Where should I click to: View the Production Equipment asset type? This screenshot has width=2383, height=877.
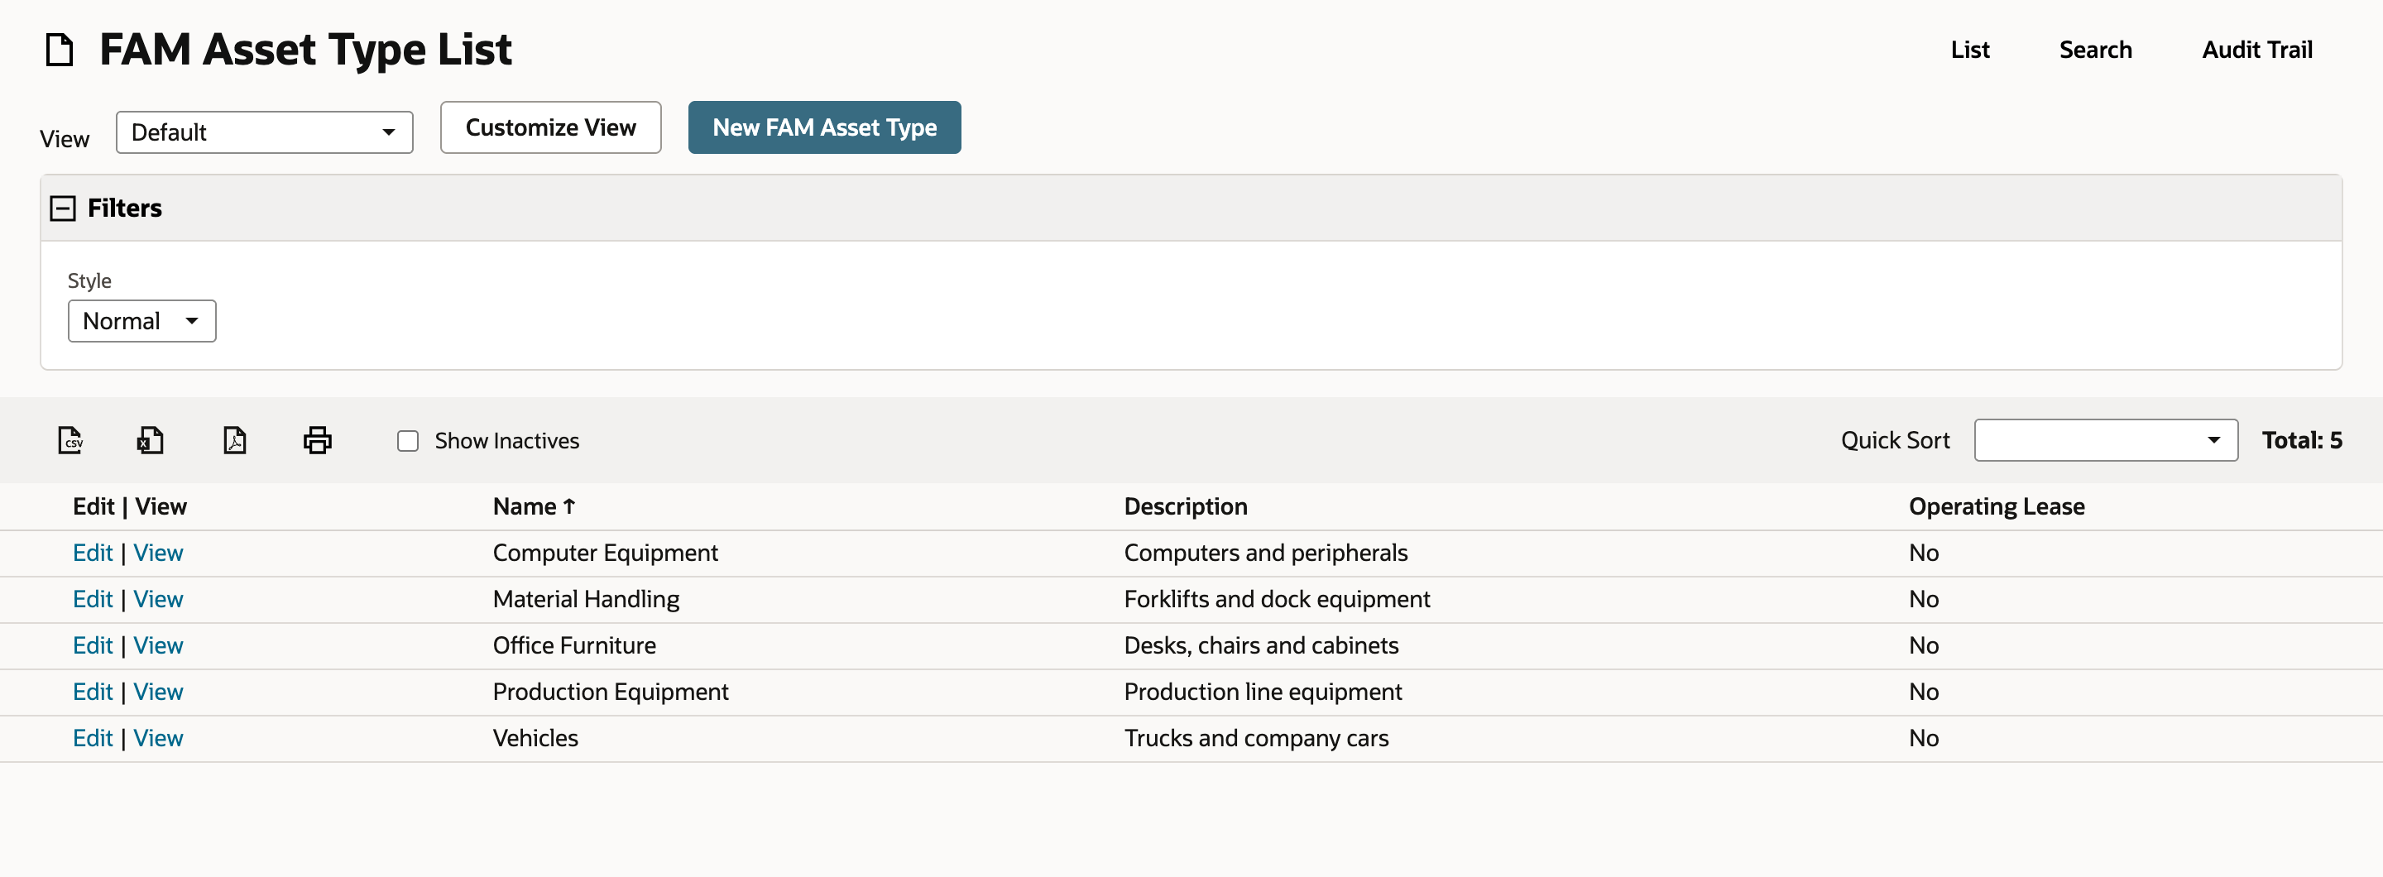tap(158, 692)
